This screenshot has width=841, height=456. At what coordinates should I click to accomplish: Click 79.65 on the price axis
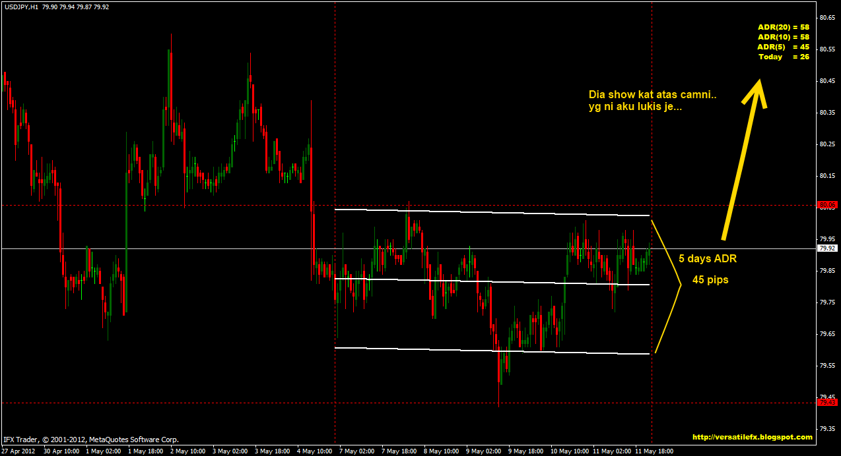coord(828,334)
